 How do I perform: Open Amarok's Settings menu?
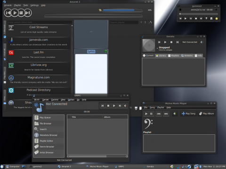(x=34, y=5)
